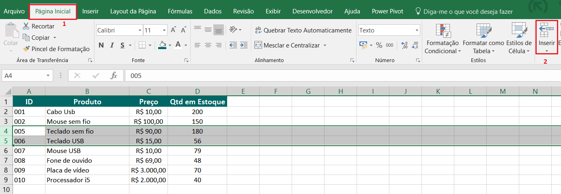Click the percent style icon

[379, 45]
